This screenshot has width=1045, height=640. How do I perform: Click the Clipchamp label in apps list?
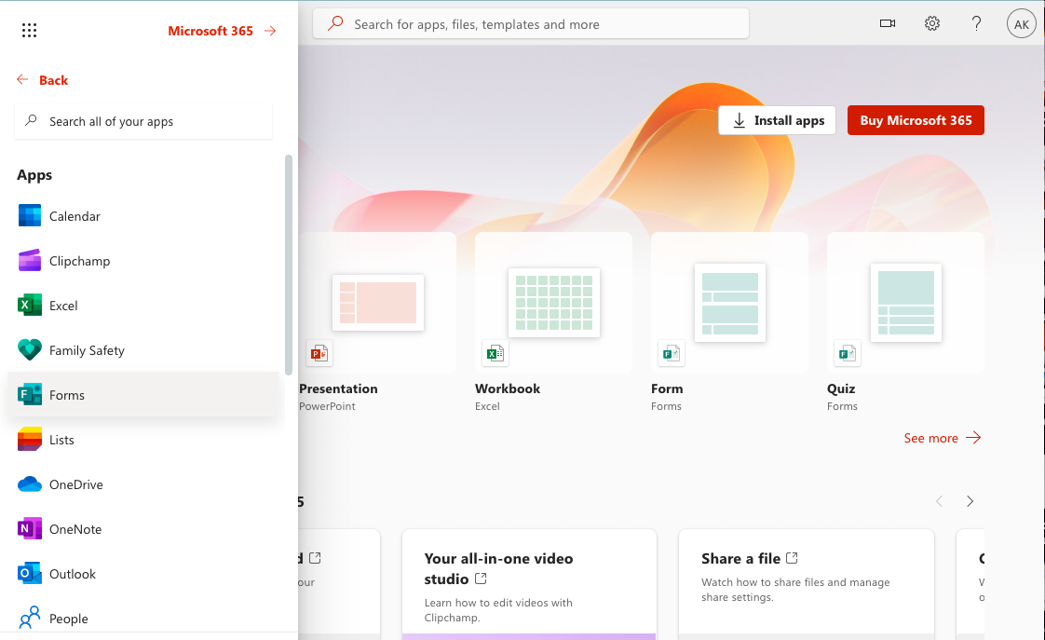[x=80, y=261]
